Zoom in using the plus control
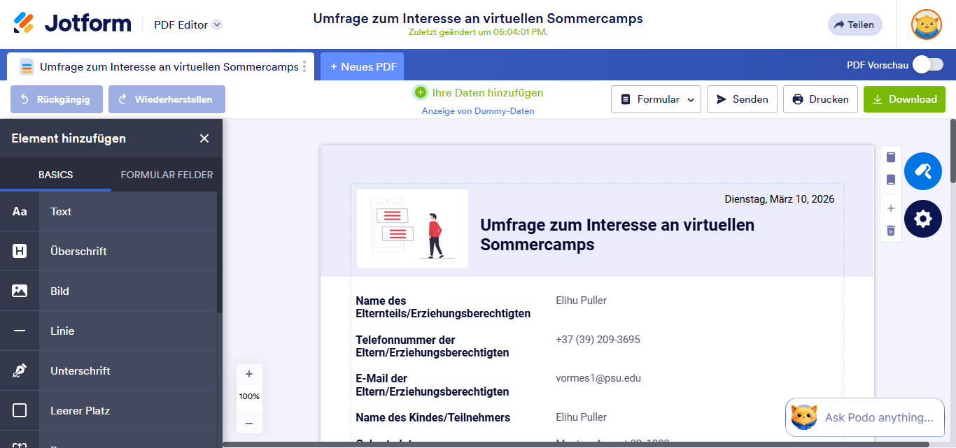 [248, 374]
